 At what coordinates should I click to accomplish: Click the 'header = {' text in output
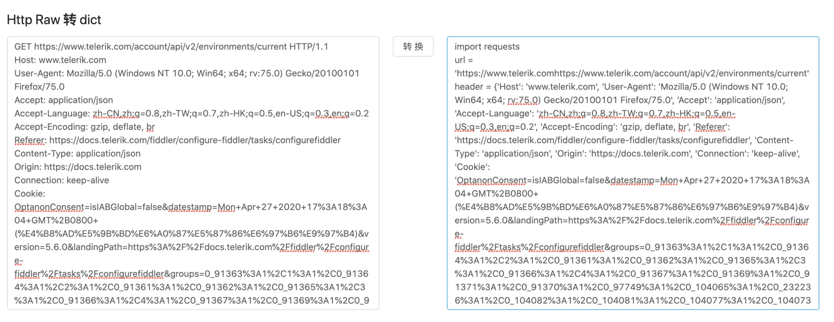pos(477,87)
